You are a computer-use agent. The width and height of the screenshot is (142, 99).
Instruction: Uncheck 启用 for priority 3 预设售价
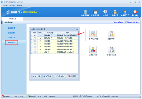35,41
